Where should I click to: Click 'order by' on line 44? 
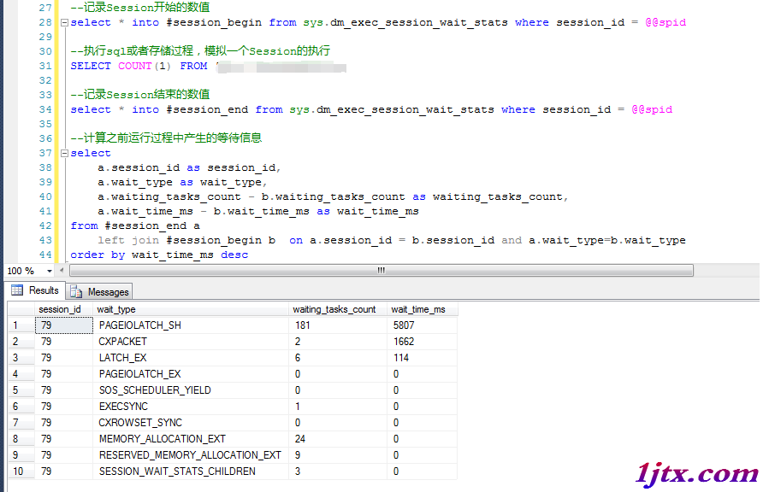98,255
